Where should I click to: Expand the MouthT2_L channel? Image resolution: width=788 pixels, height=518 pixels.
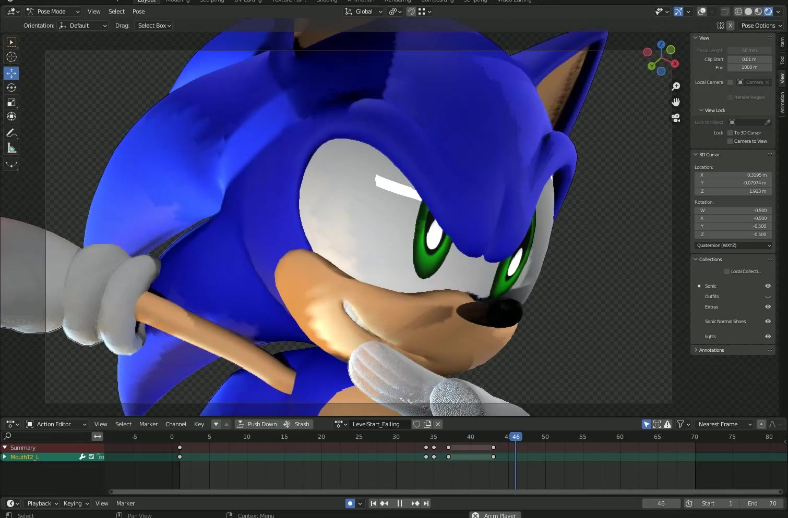(x=5, y=457)
